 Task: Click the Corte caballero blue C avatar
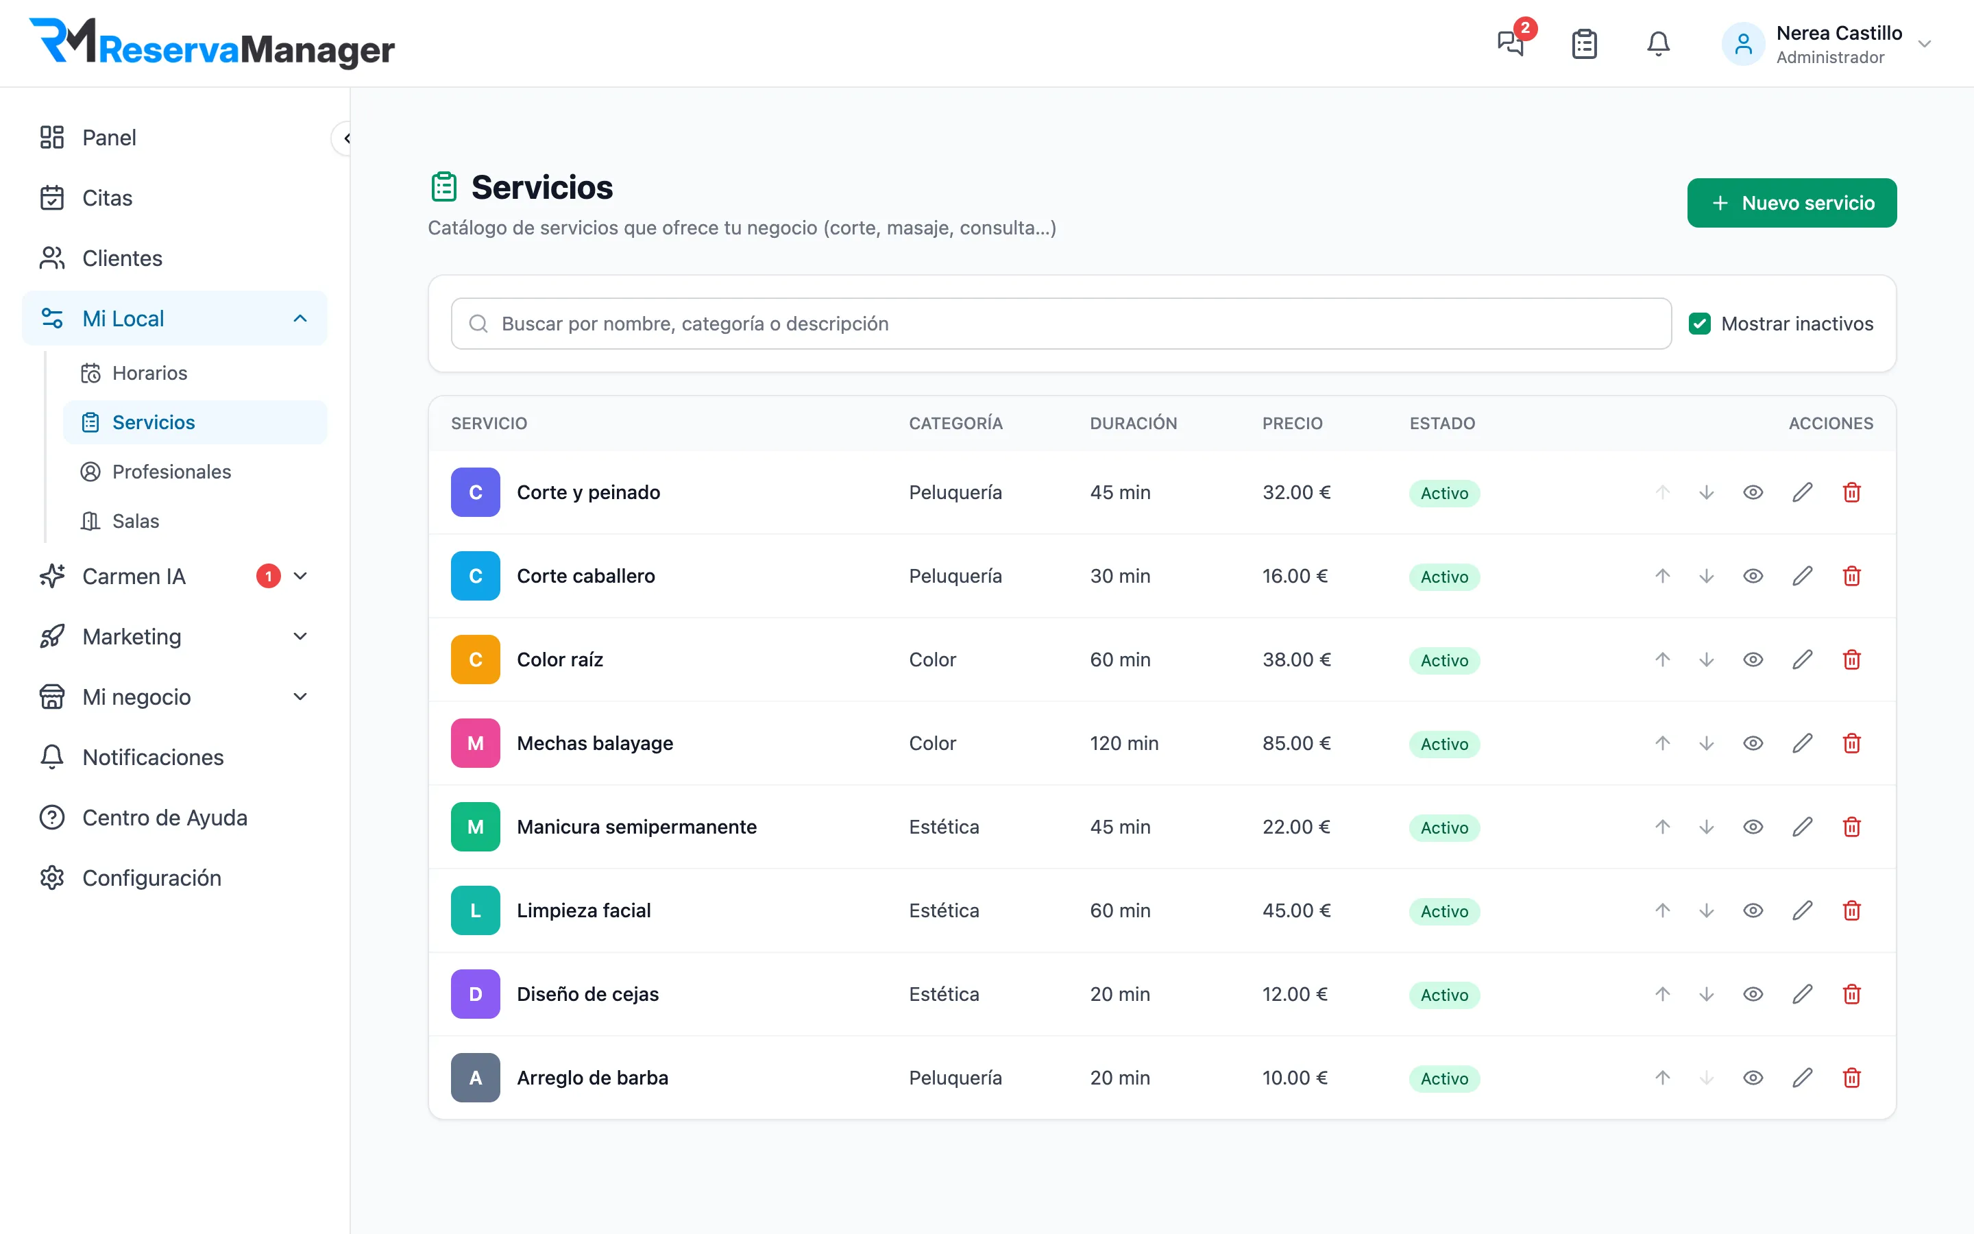tap(476, 576)
